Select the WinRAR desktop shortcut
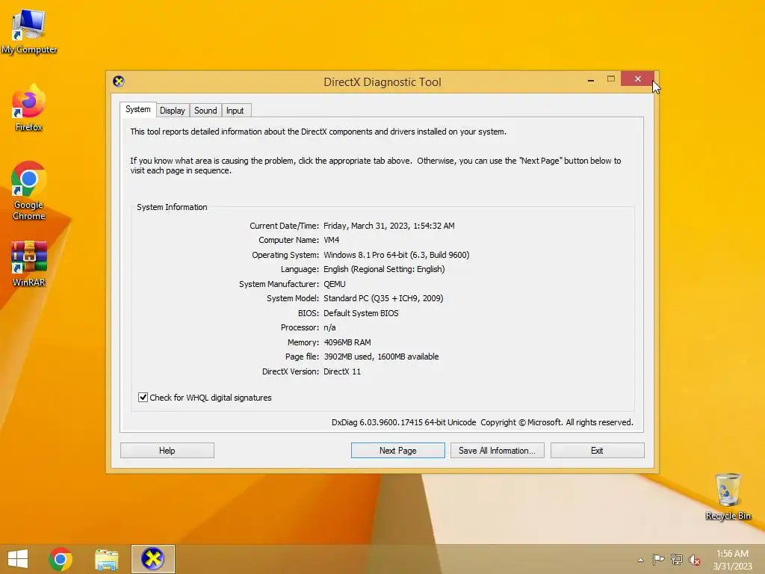 coord(29,264)
